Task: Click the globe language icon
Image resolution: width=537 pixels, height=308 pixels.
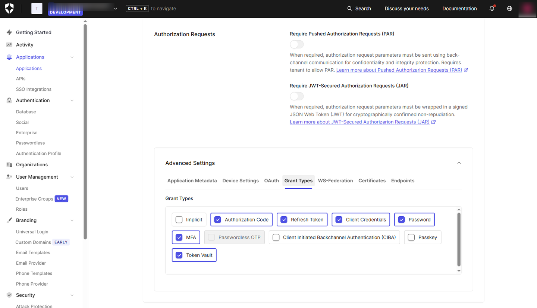Action: point(510,9)
